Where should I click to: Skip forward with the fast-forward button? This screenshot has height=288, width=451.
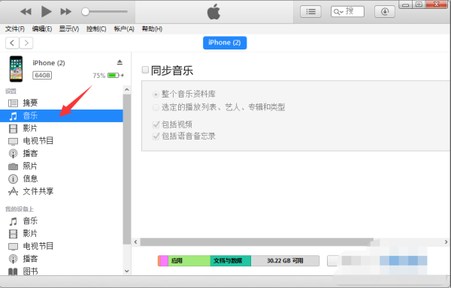(66, 12)
